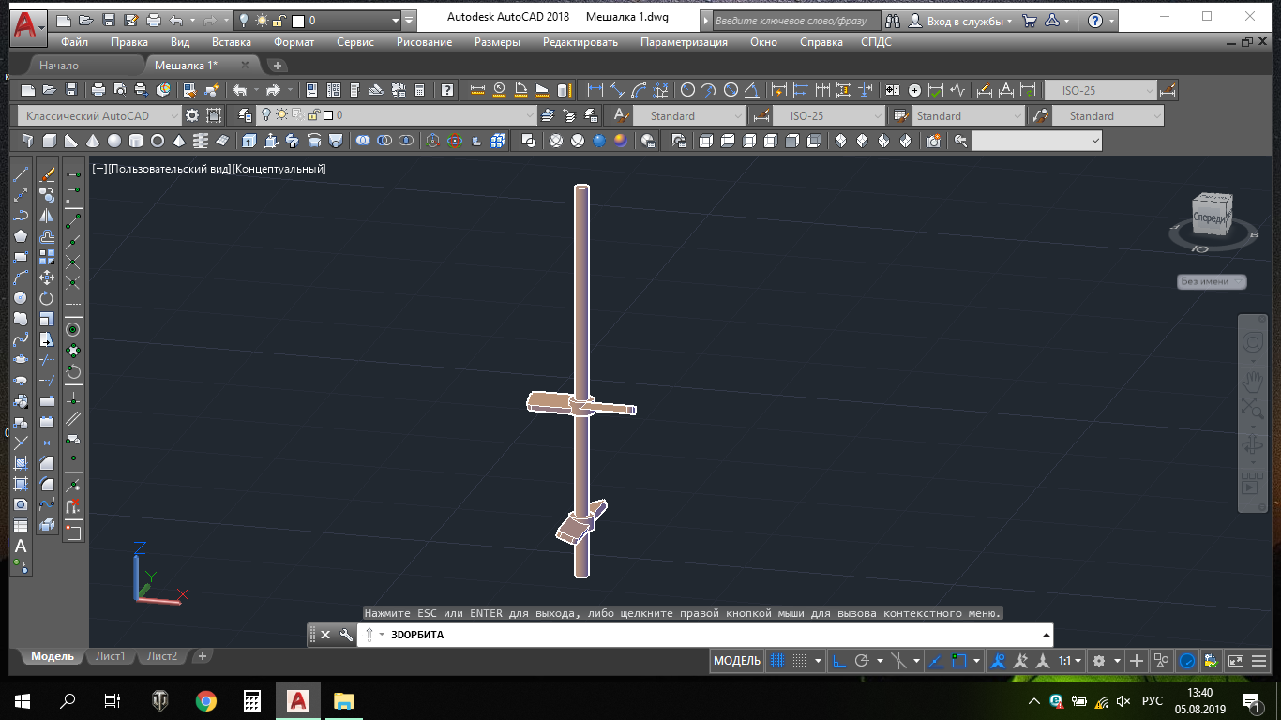
Task: Toggle the grid display in status bar
Action: click(x=776, y=661)
